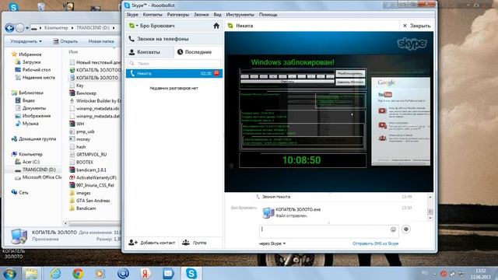Open Windows Explorer from the taskbar
The image size is (498, 280).
tap(31, 273)
